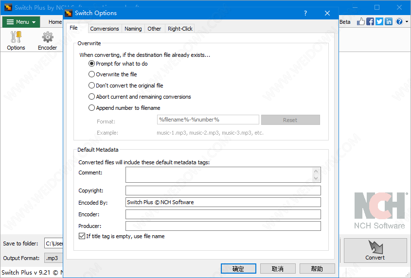Click the blue help question icon
The width and height of the screenshot is (411, 278).
tap(399, 21)
